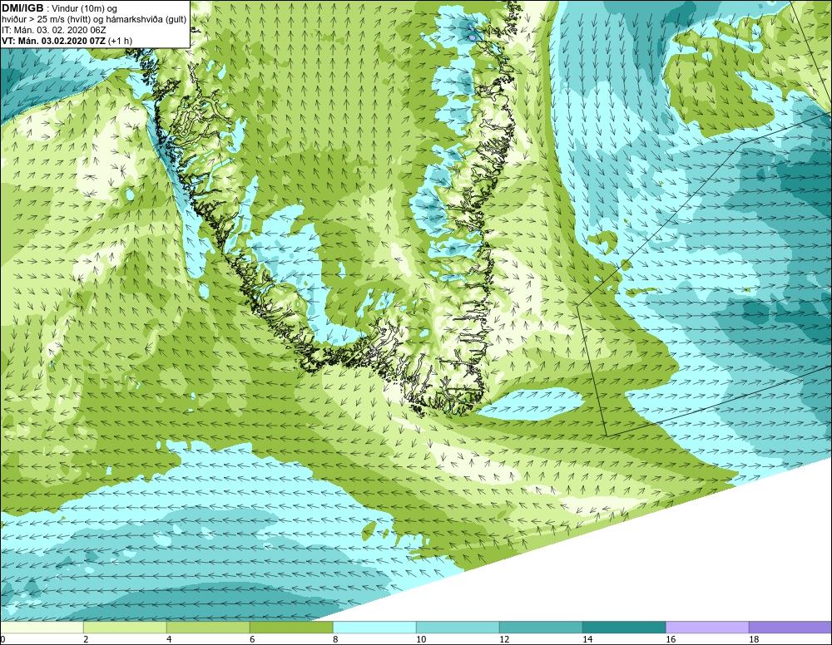The height and width of the screenshot is (645, 832).
Task: Click the dark teal 14-16 m/s swatch
Action: [x=624, y=628]
